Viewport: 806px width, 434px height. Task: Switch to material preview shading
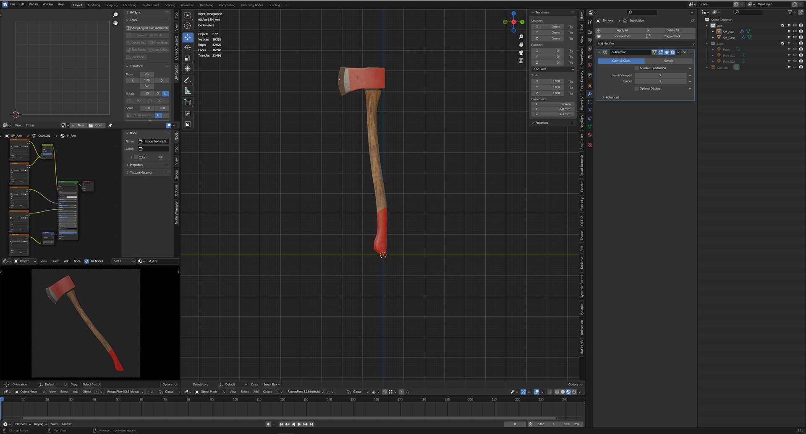pos(568,392)
